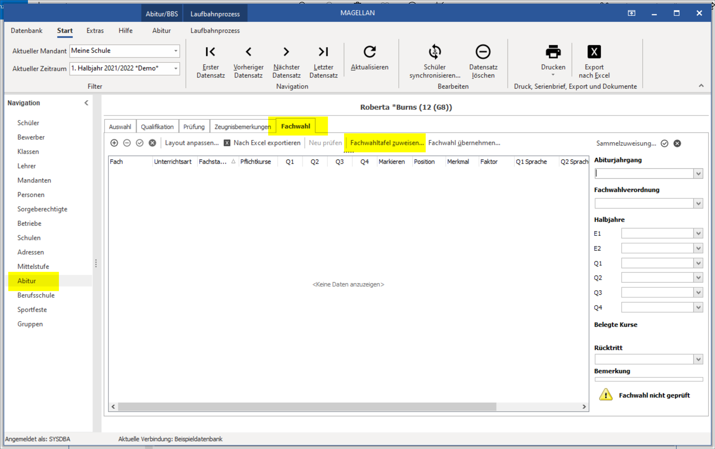Click the Aktualisieren refresh icon
This screenshot has width=715, height=449.
369,52
